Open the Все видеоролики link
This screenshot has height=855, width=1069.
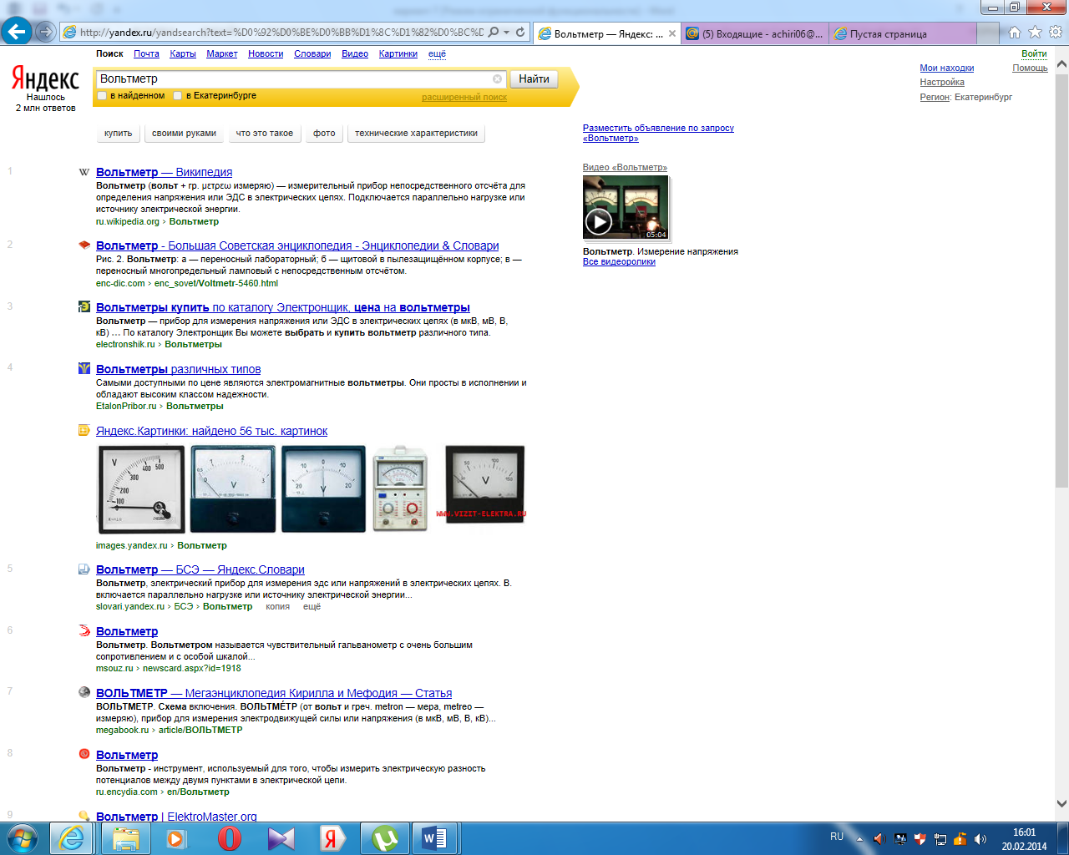tap(619, 261)
